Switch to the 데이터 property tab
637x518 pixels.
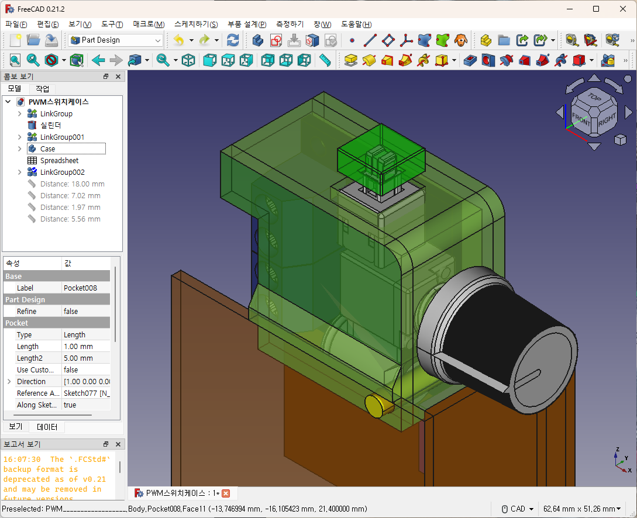(x=47, y=427)
